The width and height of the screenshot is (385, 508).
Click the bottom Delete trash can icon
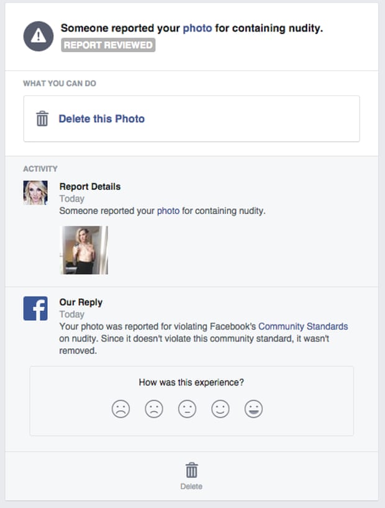pyautogui.click(x=191, y=470)
